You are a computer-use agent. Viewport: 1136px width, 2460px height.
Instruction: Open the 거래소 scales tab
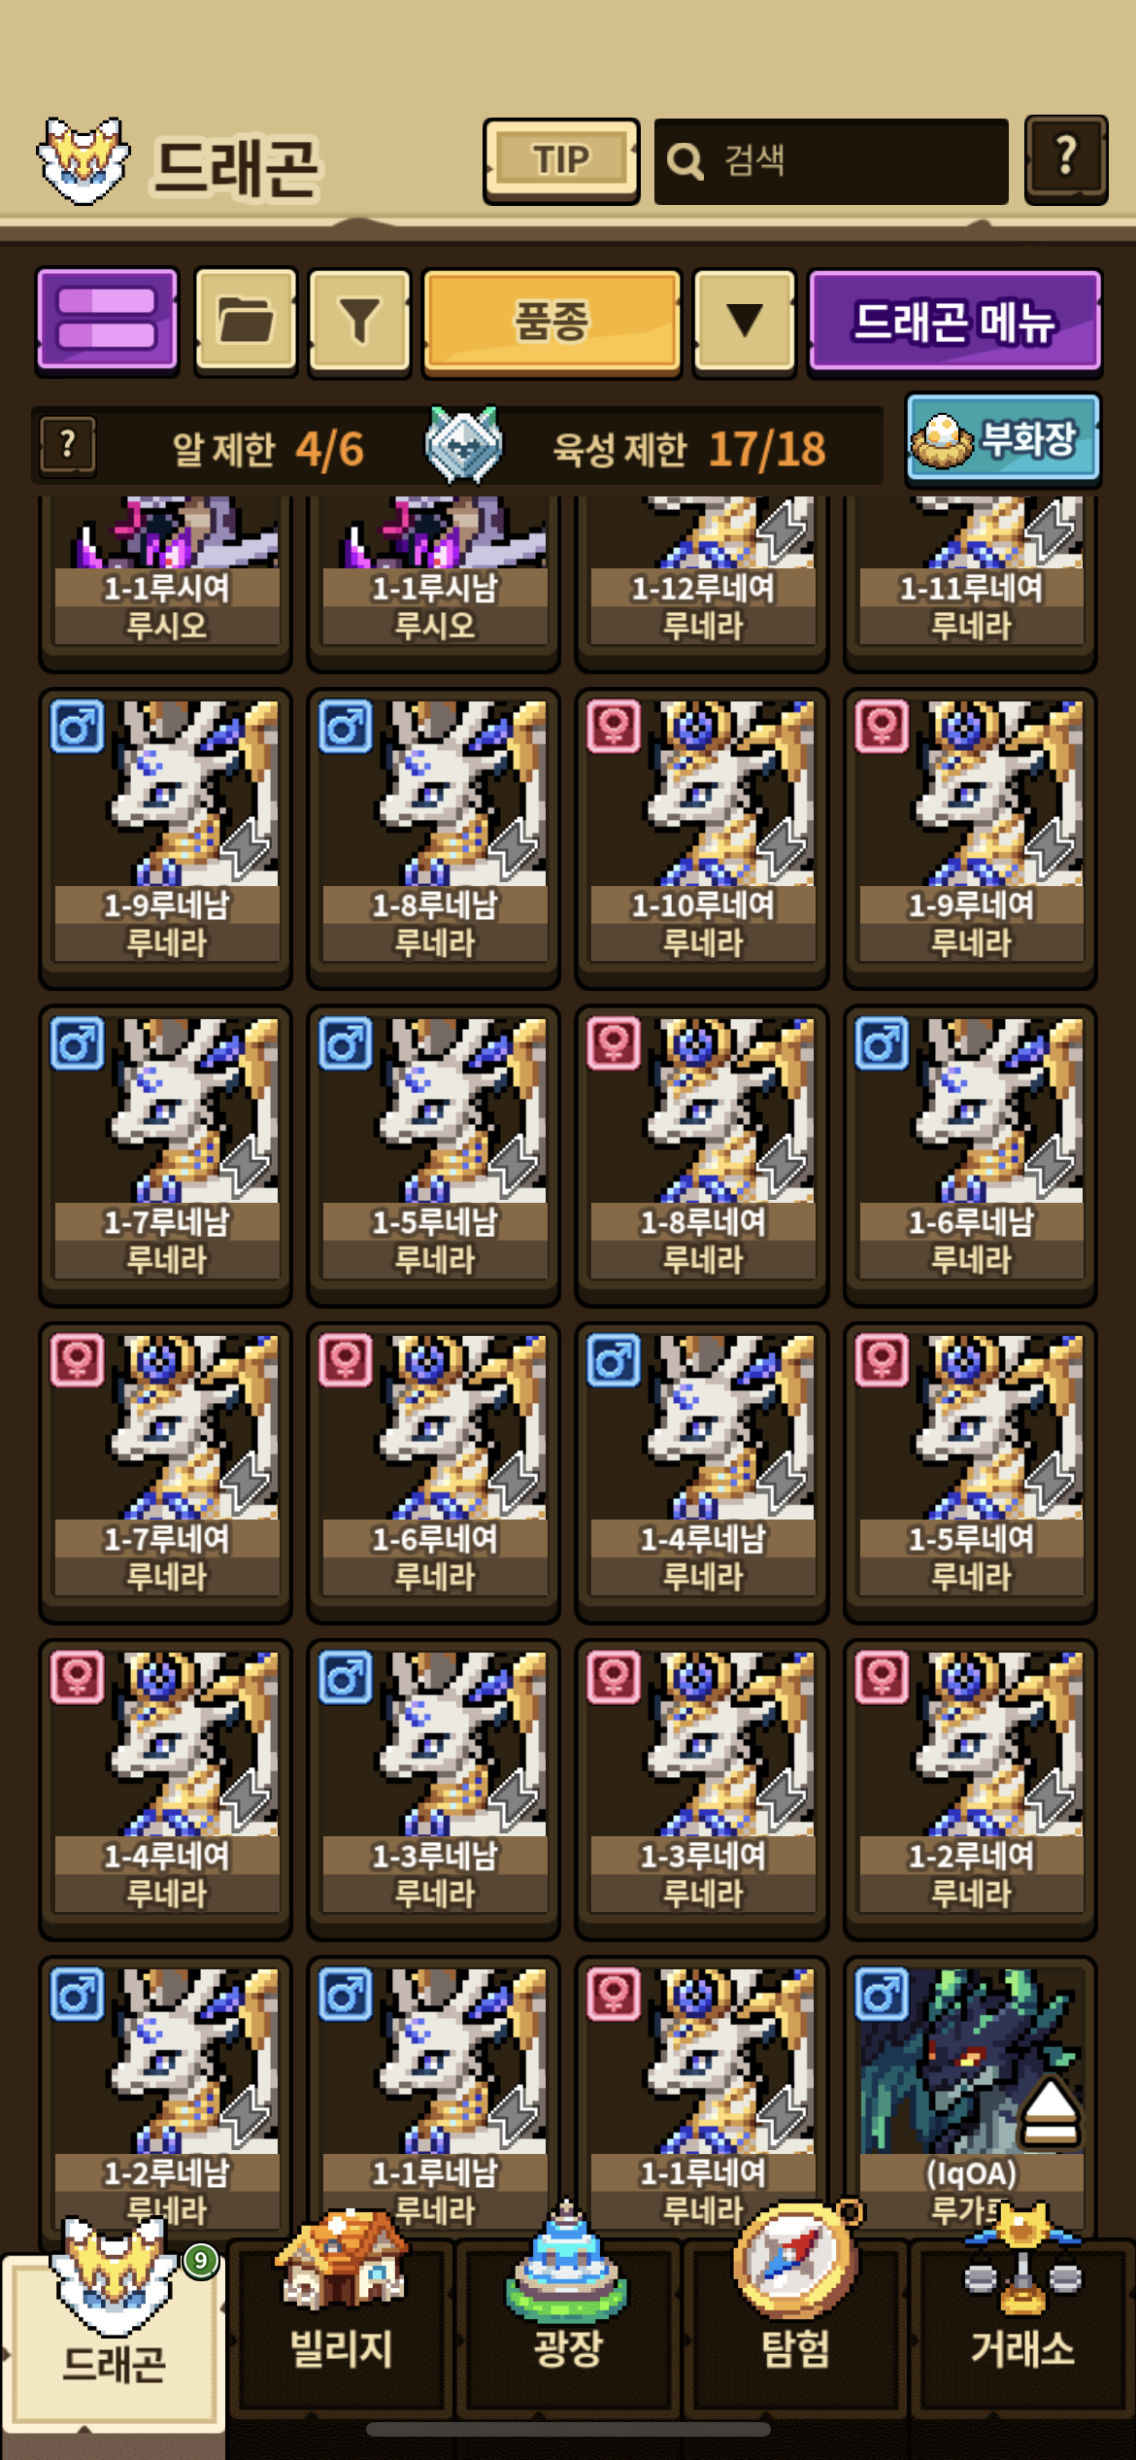click(1022, 2324)
